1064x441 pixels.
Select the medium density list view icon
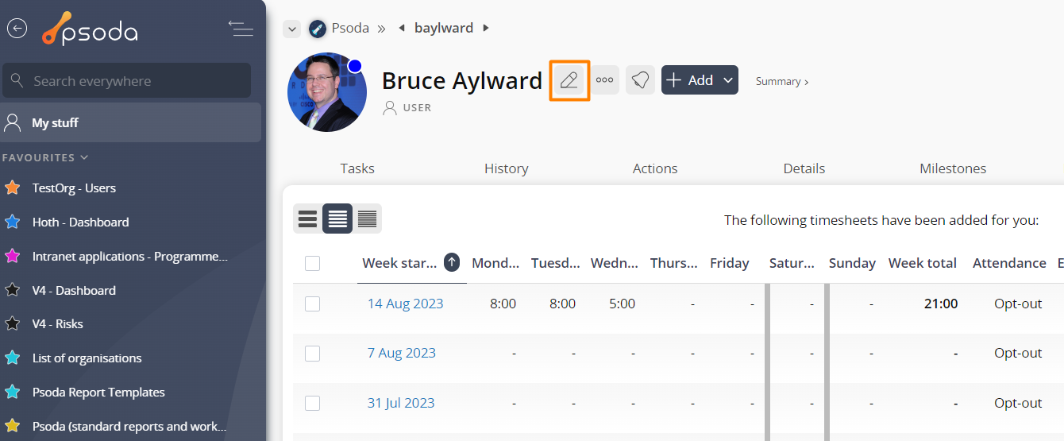337,219
